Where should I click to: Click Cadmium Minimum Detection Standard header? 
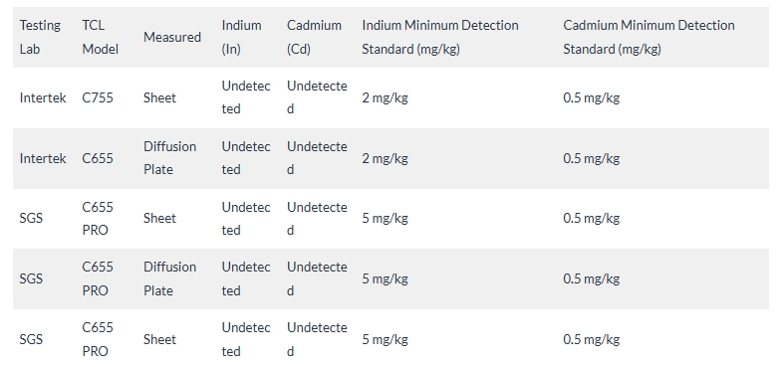[x=649, y=37]
